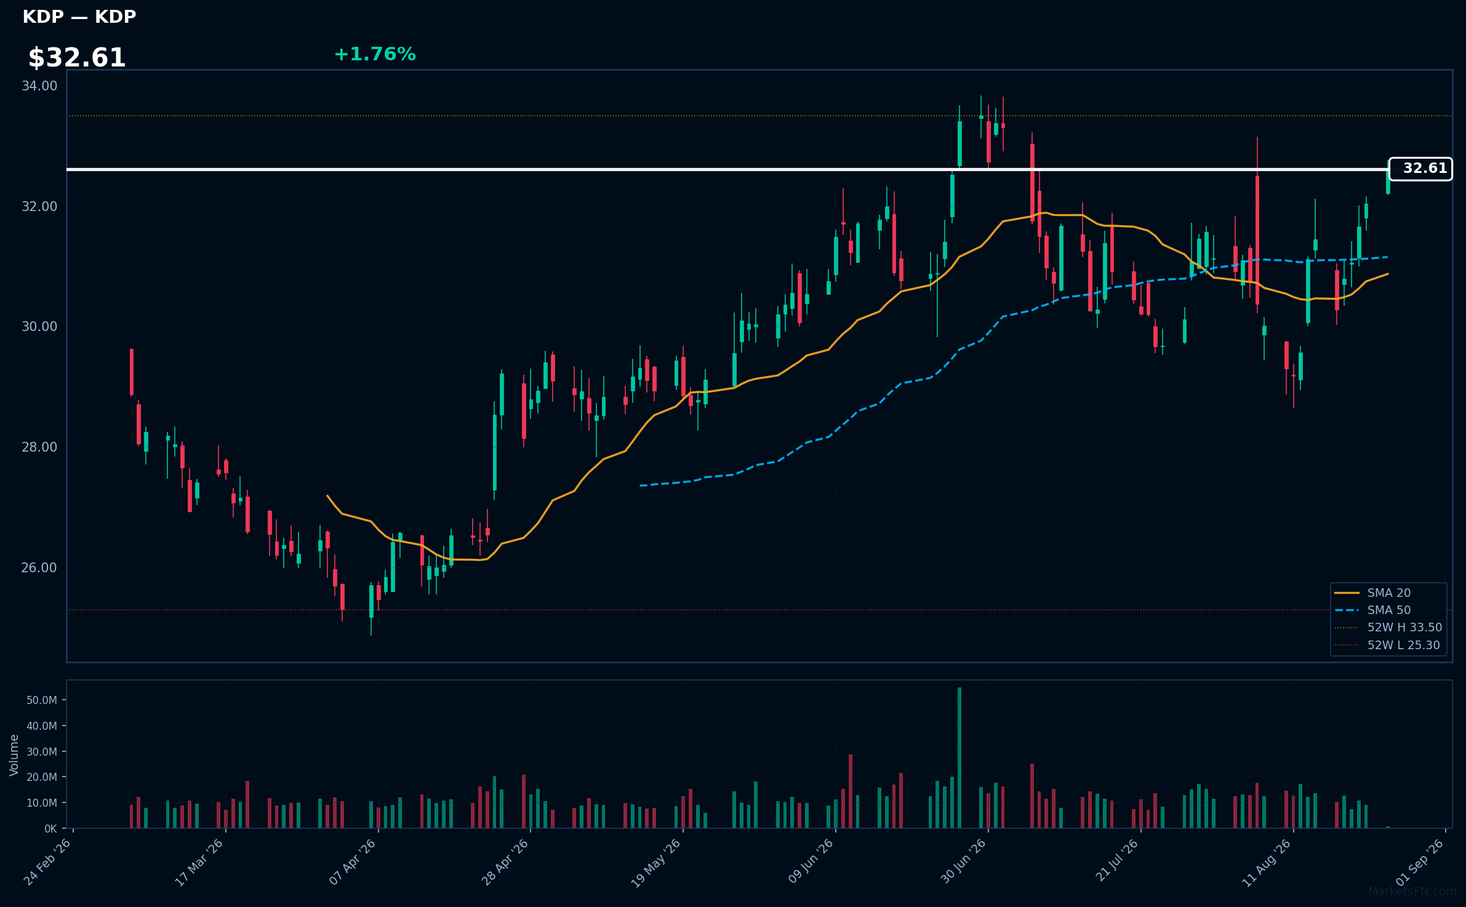Click the 32.61 price tag on right edge
Viewport: 1466px width, 907px height.
pos(1420,169)
